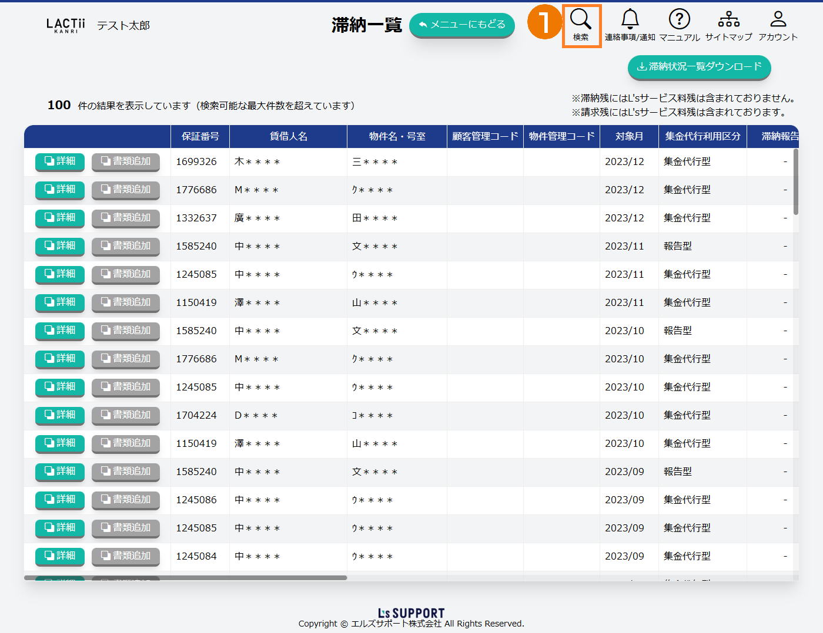Screen dimensions: 823x633
Task: Click 書類追加 for guarantee number 1704224
Action: tap(126, 415)
